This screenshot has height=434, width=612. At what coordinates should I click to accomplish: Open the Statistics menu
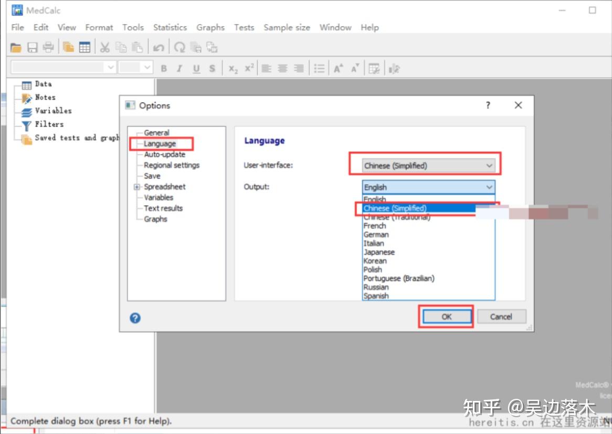tap(170, 27)
